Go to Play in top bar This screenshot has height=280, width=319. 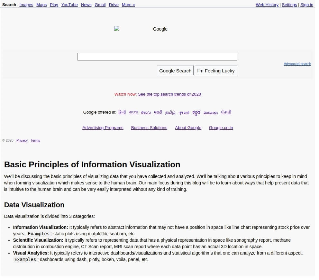54,5
